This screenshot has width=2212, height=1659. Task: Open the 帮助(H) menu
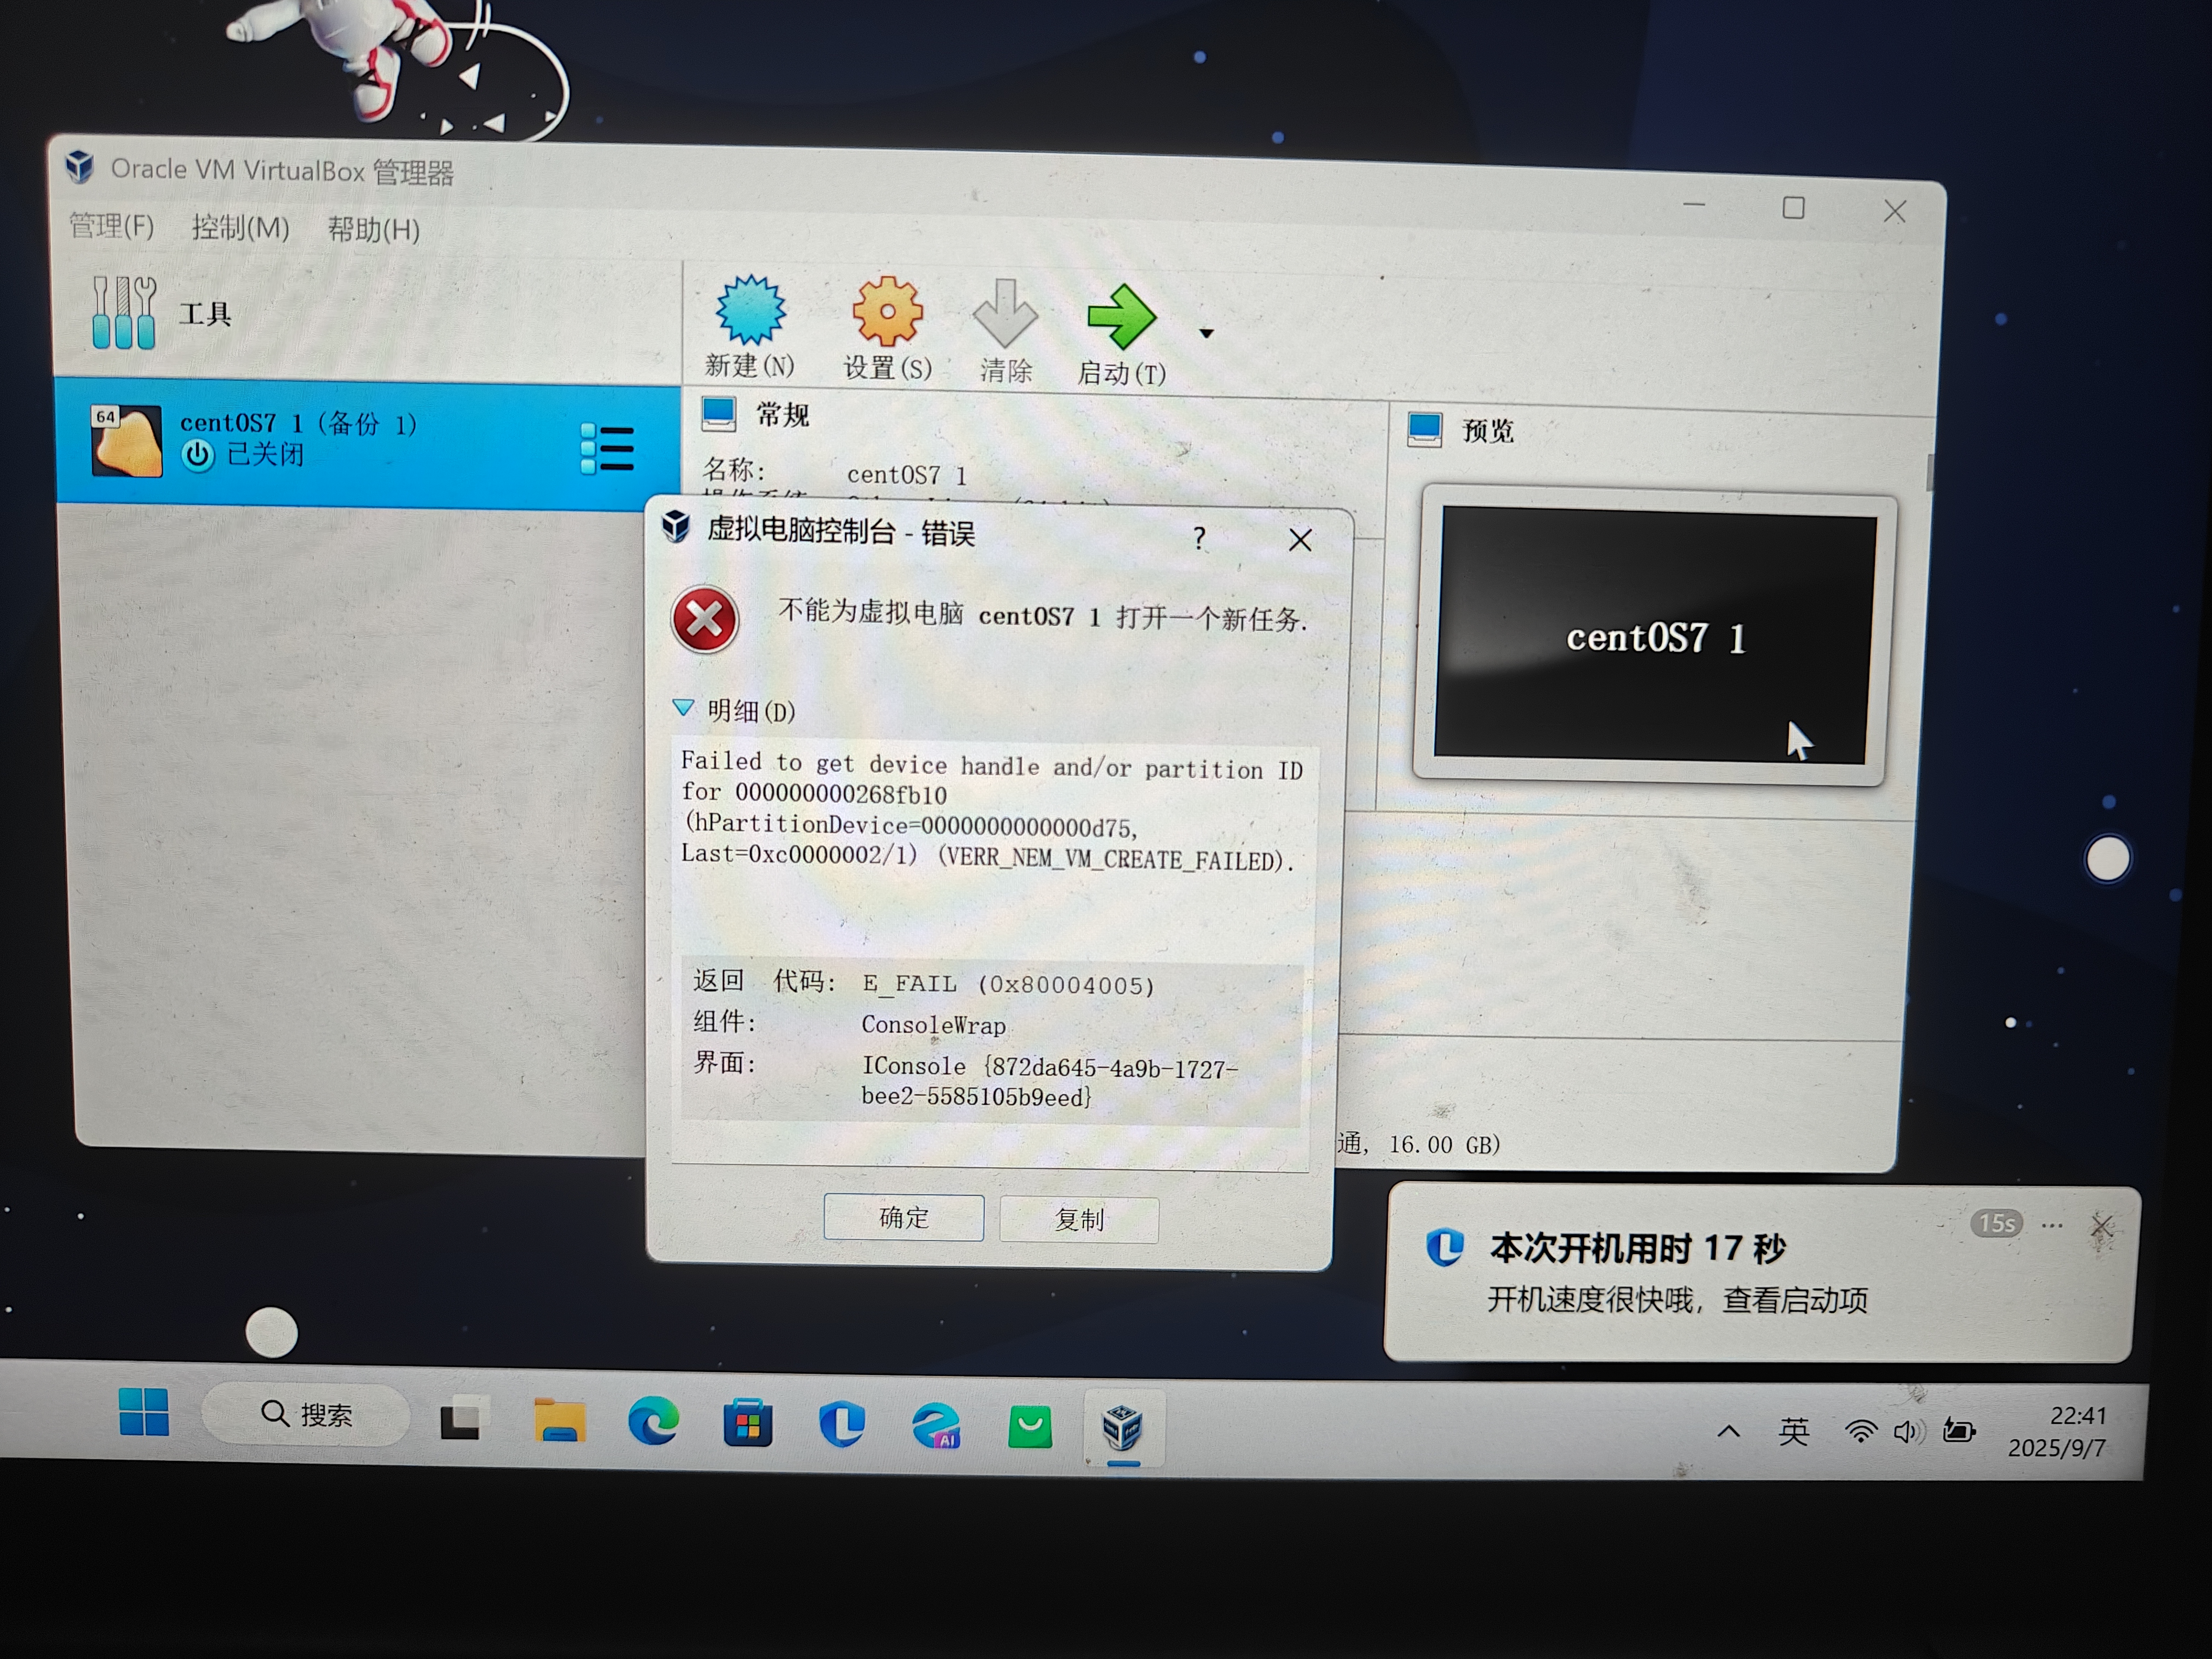[x=373, y=230]
